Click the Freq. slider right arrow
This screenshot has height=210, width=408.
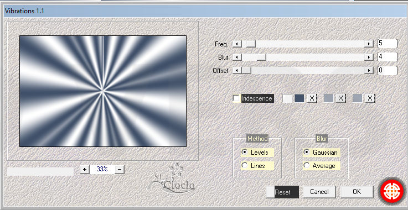[x=369, y=44]
